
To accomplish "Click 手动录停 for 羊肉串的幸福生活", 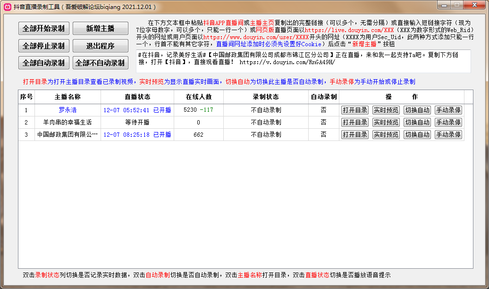I will tap(448, 123).
